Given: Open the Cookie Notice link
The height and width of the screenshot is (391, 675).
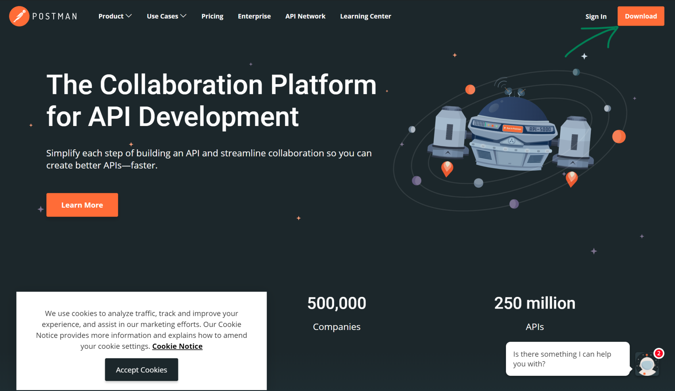Looking at the screenshot, I should [177, 346].
